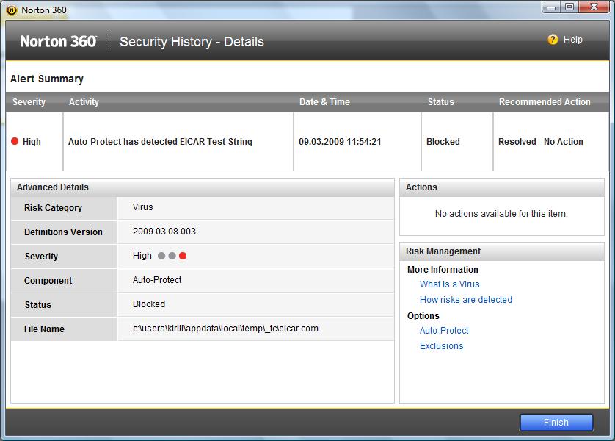
Task: Click the 'Risk Management' panel header
Action: point(502,251)
